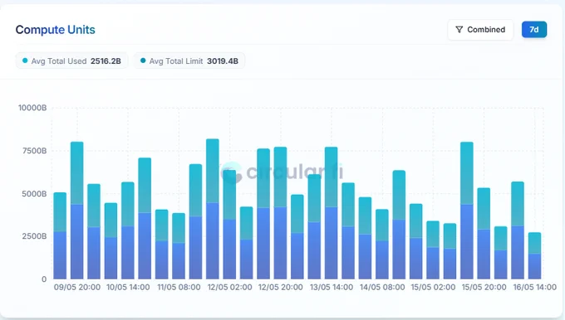Click the Compute Units heading

click(x=55, y=30)
